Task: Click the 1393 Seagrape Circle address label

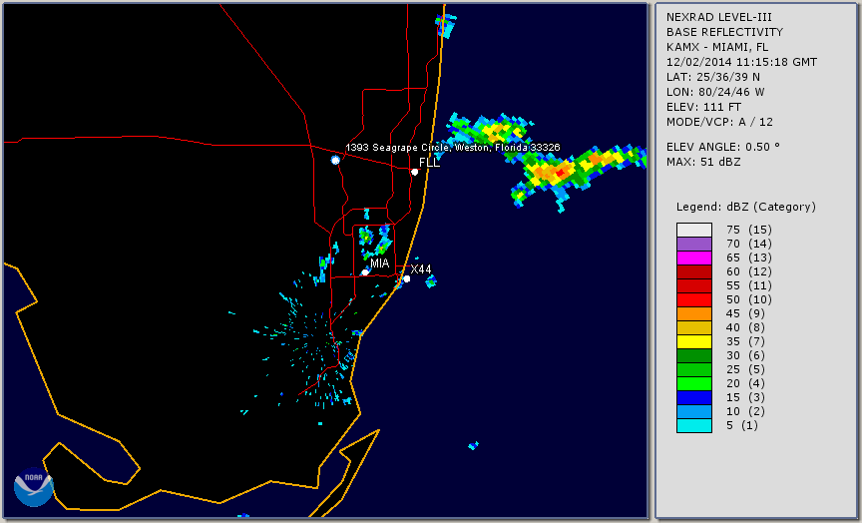Action: click(x=452, y=148)
